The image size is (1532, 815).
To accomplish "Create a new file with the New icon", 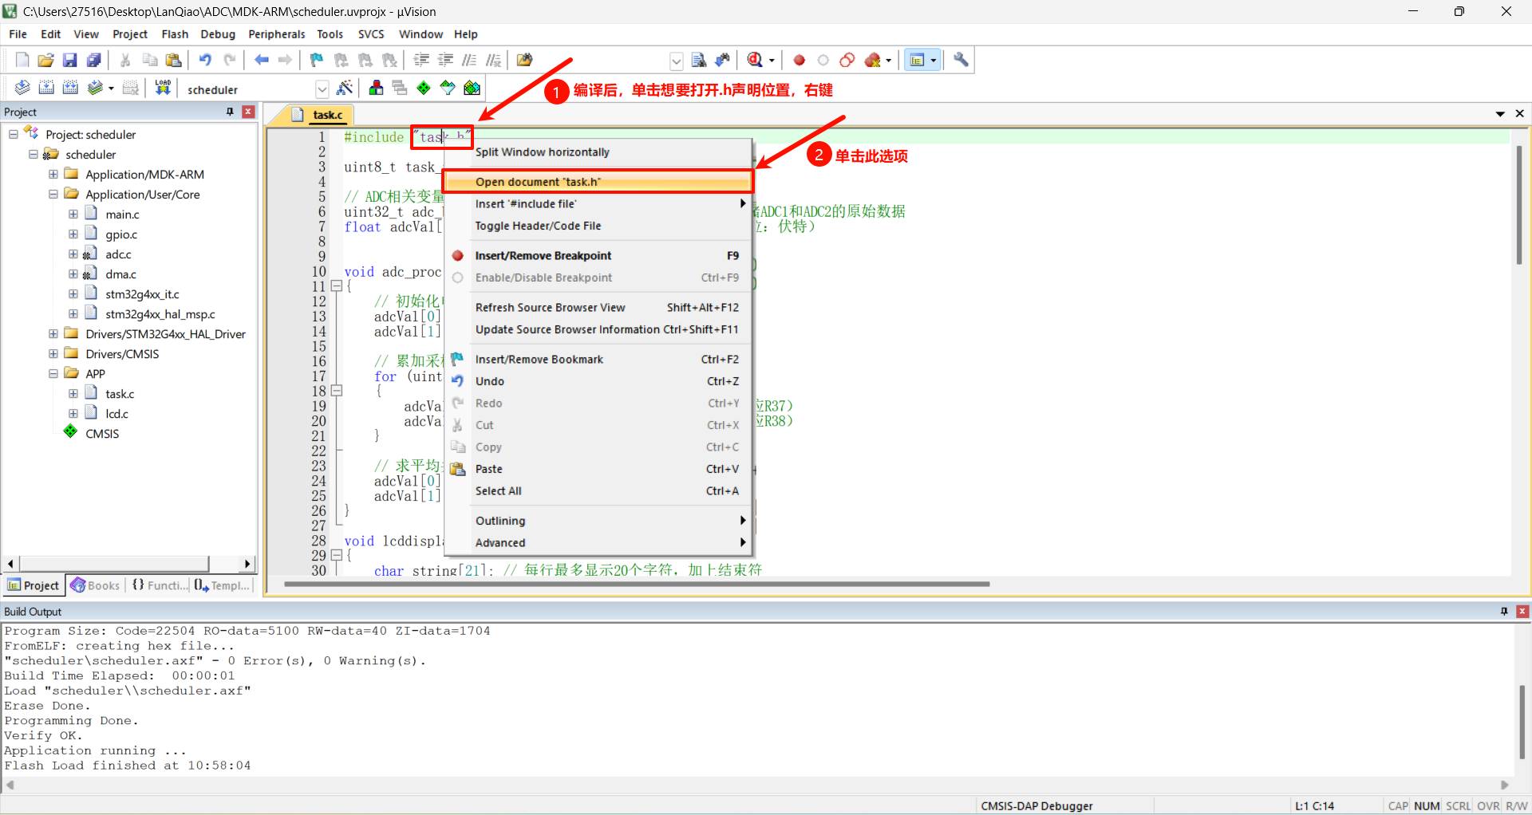I will 22,60.
